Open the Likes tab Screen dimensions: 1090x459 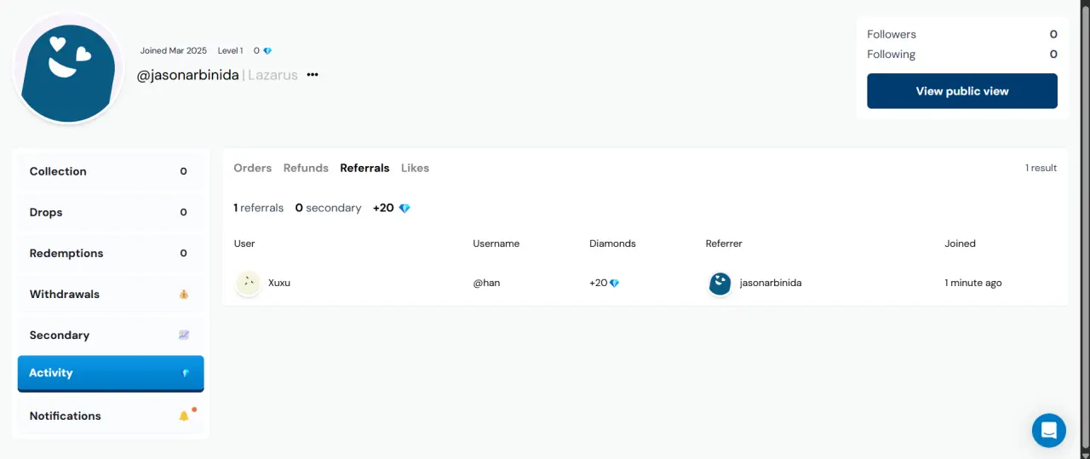(x=416, y=168)
